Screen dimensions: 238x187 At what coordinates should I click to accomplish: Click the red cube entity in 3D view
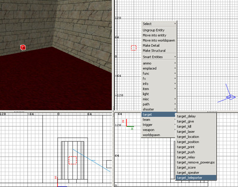(x=23, y=47)
